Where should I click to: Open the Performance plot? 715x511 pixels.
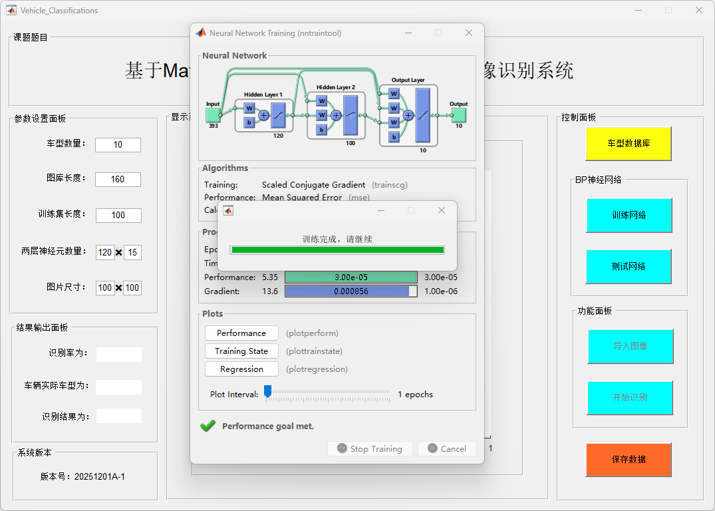(241, 333)
